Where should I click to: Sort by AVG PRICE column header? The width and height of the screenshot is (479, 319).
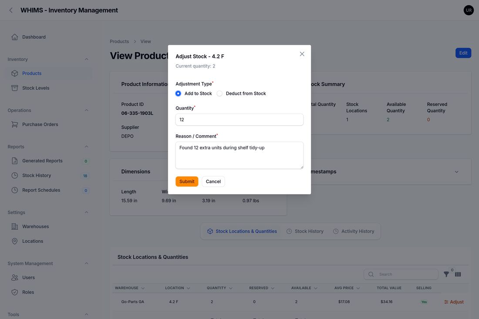[347, 288]
